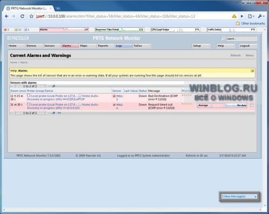This screenshot has height=214, width=269.
Task: Open the Other bookmarks folder
Action: tap(250, 24)
